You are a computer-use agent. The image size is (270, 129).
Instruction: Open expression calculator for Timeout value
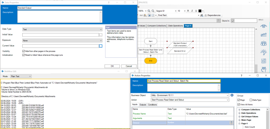pos(231,123)
